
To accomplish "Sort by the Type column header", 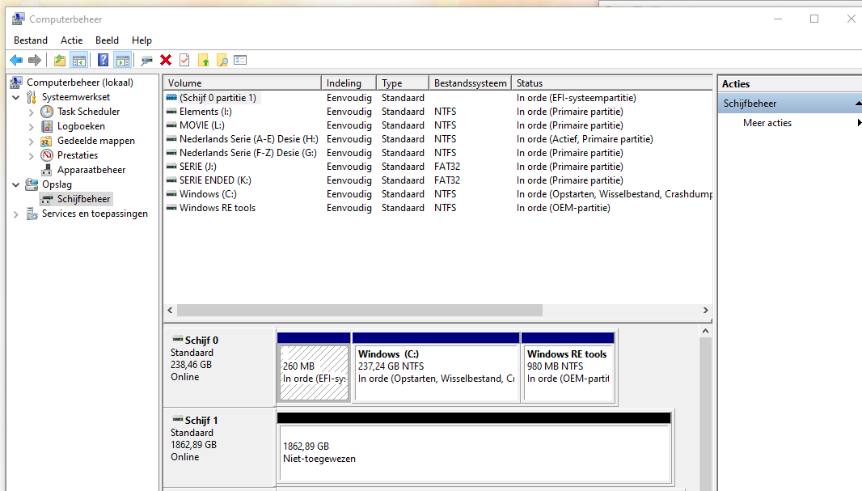I will (x=403, y=83).
